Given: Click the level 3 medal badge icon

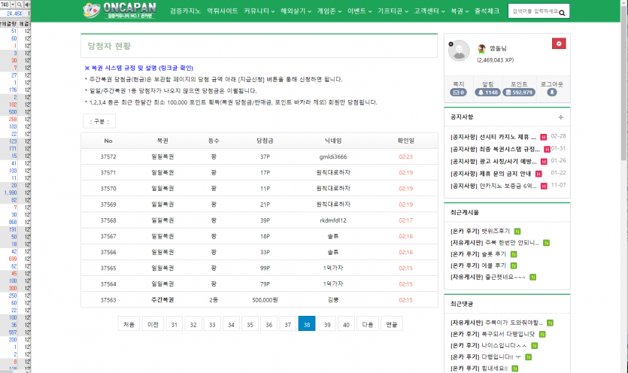Looking at the screenshot, I should point(482,49).
